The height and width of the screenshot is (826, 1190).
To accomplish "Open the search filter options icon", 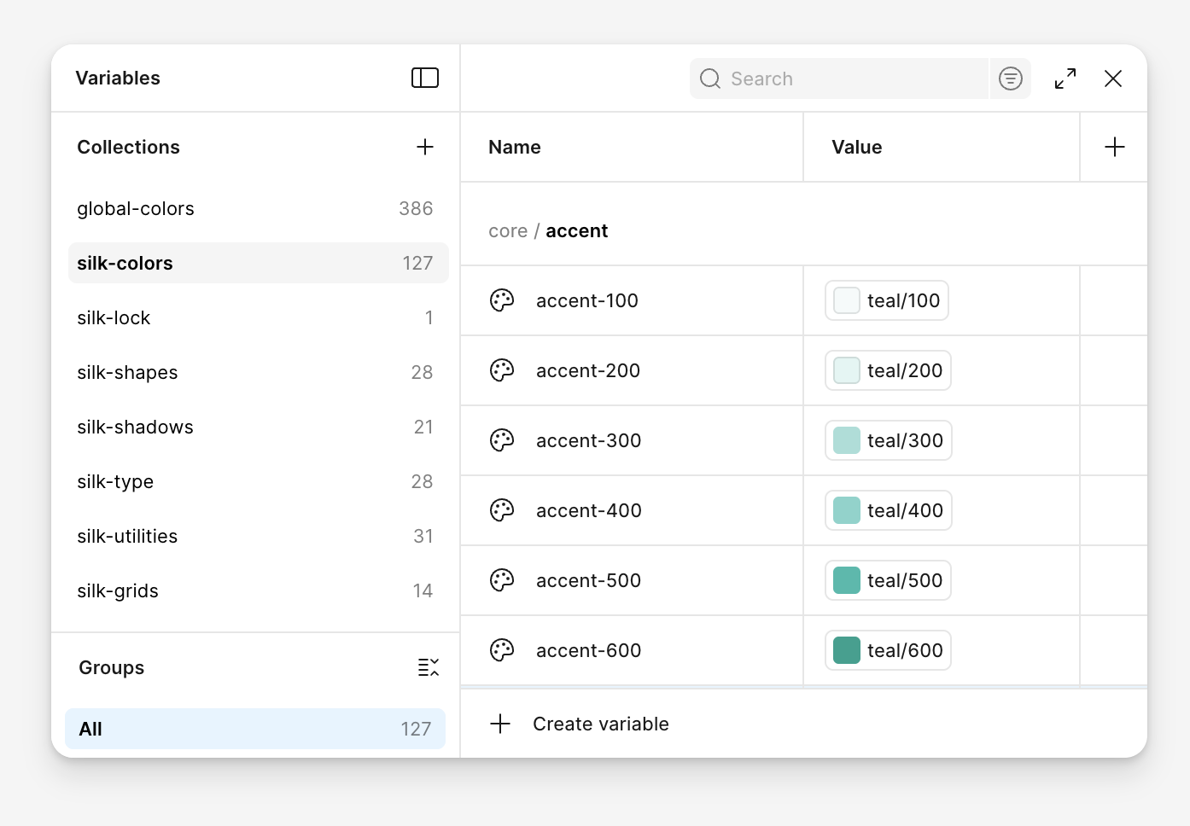I will (x=1010, y=79).
